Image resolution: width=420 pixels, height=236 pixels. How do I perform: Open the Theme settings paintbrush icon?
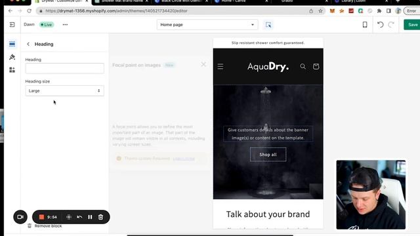[12, 57]
